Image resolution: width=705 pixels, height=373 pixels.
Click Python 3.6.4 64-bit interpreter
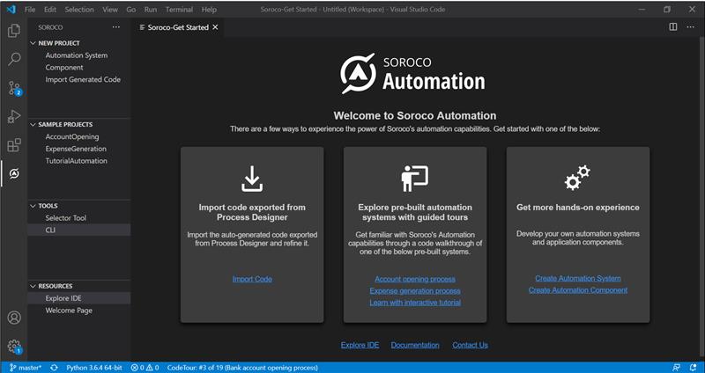tap(94, 368)
